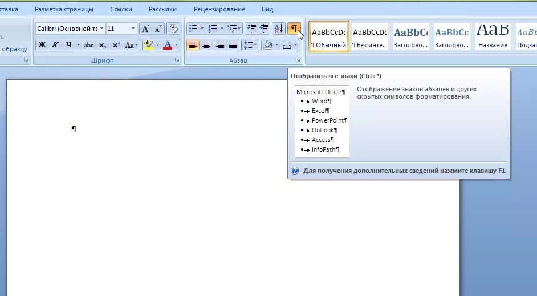Toggle show all formatting marks button
Screen dimensions: 537x296
pyautogui.click(x=294, y=29)
